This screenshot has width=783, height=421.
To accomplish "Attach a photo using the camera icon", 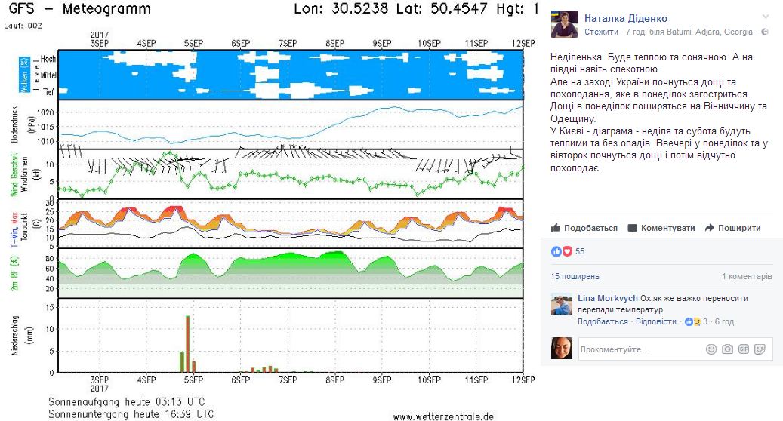I will tap(727, 349).
